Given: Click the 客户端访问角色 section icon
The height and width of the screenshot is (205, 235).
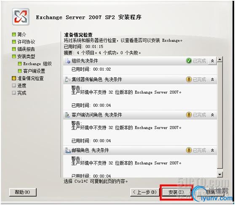Looking at the screenshot, I should [x=68, y=115].
